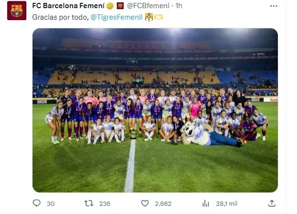Click the tiger emoji in the tweet
The height and width of the screenshot is (214, 297).
click(149, 17)
